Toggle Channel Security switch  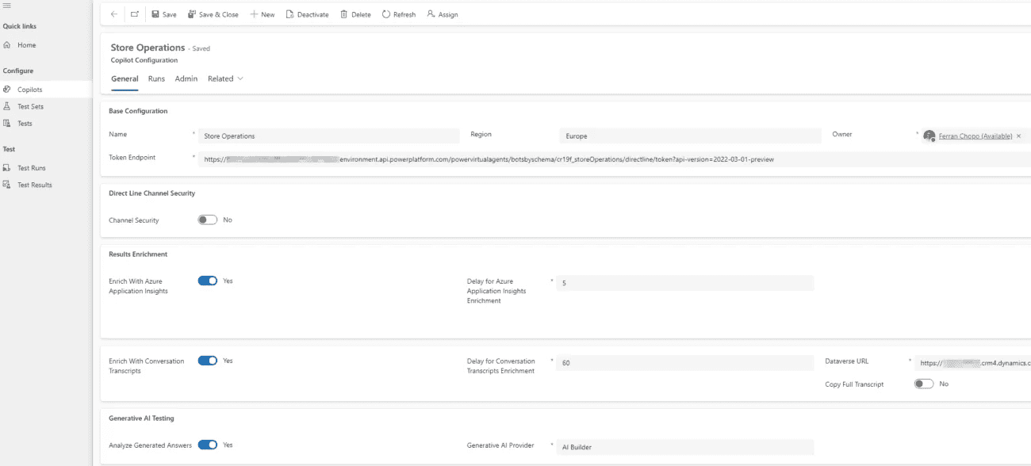tap(208, 220)
